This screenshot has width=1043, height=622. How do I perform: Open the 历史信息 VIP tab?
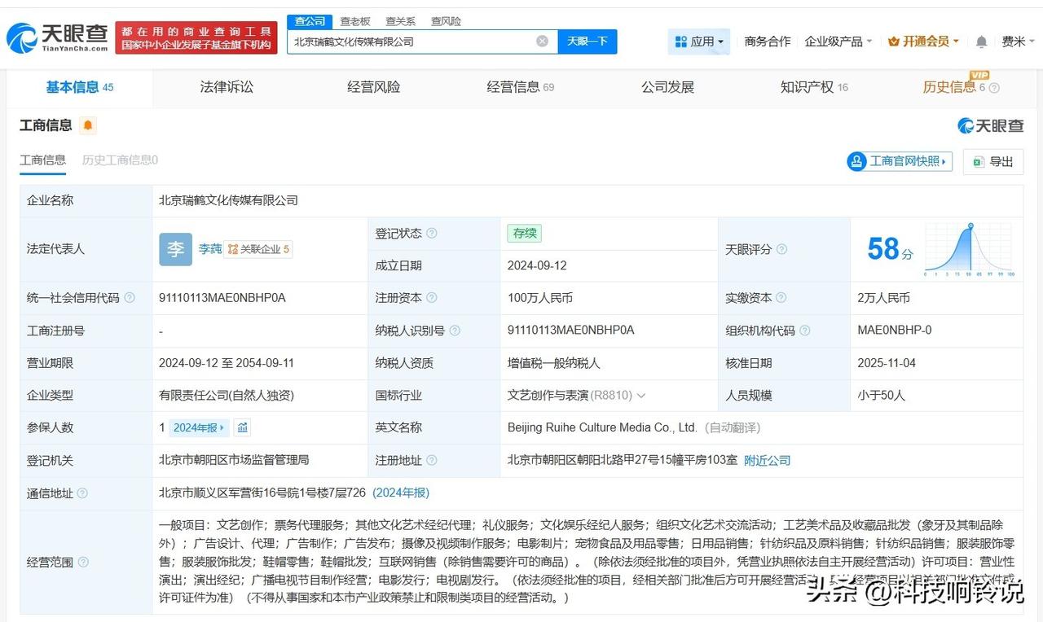click(961, 85)
